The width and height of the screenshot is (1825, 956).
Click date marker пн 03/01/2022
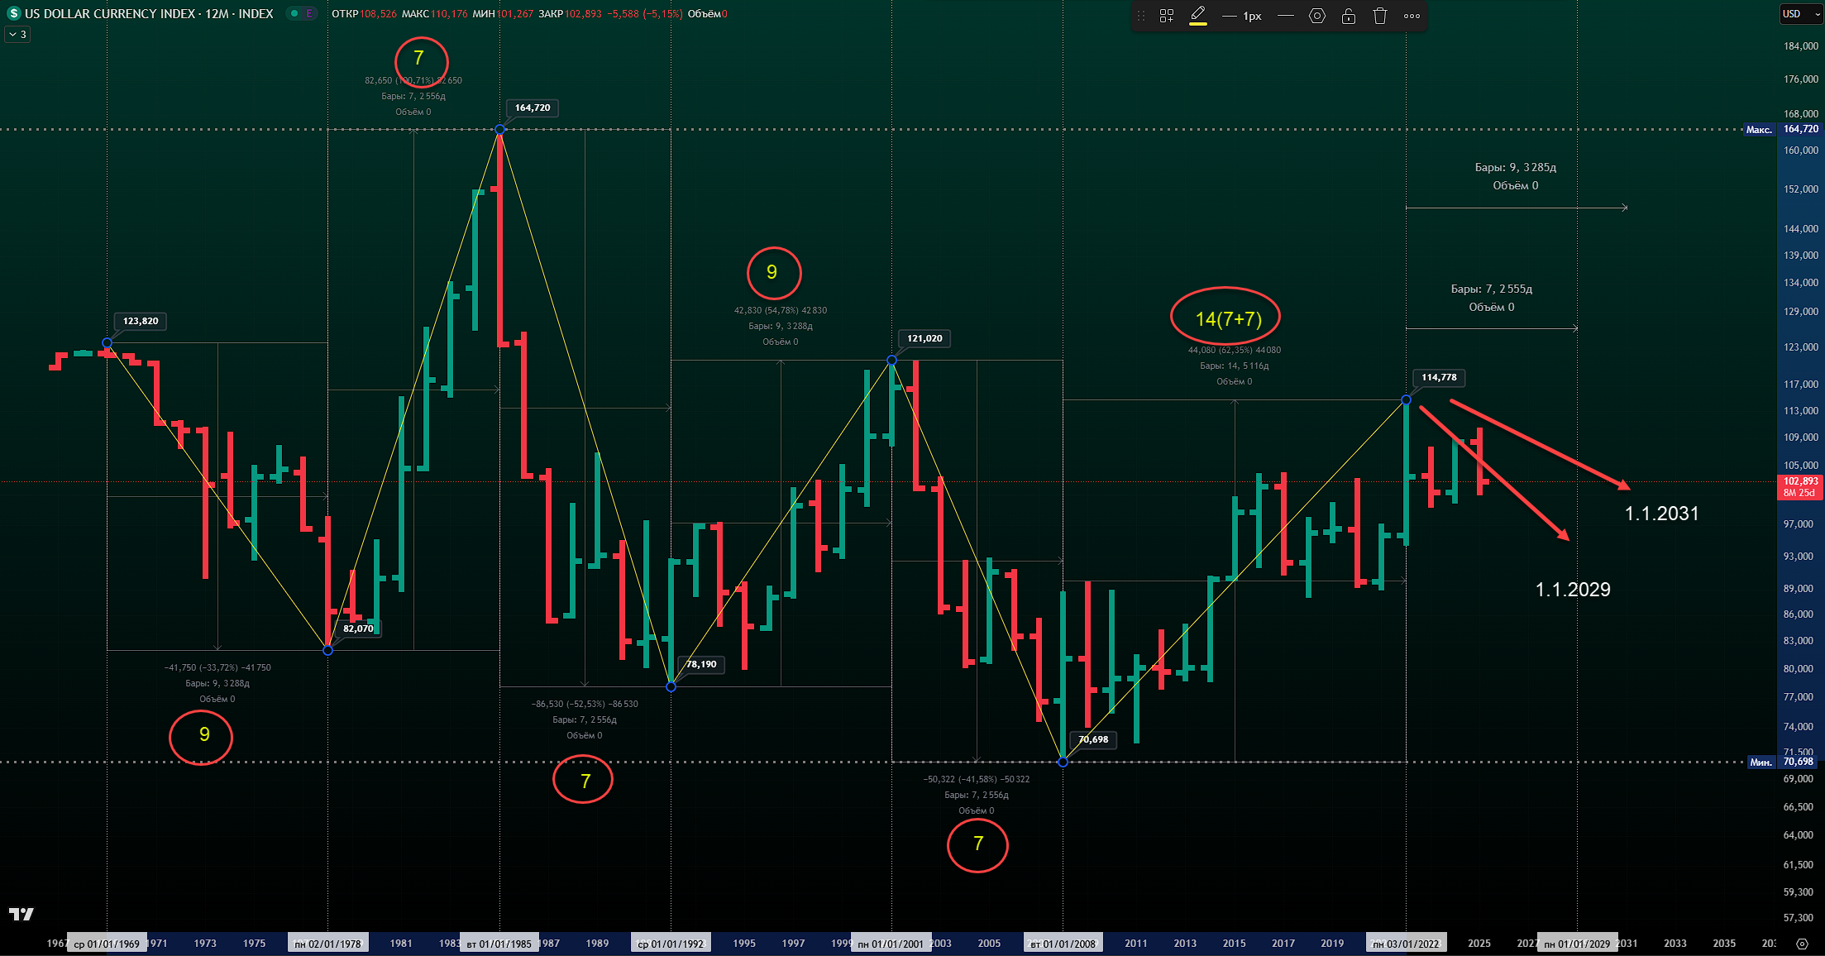1406,944
